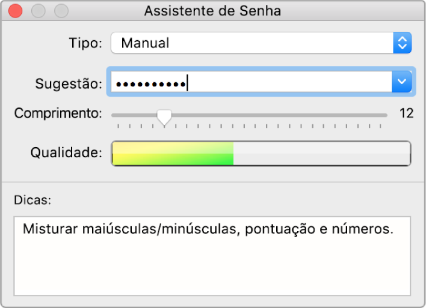Click the far right end of the Comprimento slider track
429x308 pixels.
pyautogui.click(x=386, y=114)
